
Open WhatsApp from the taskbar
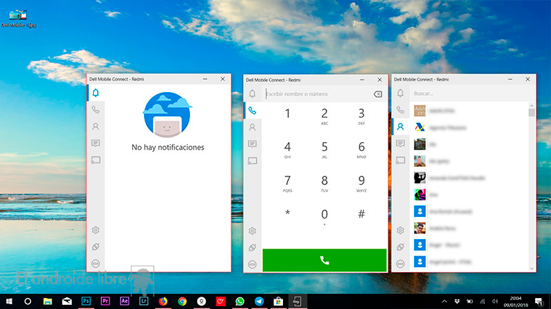240,301
